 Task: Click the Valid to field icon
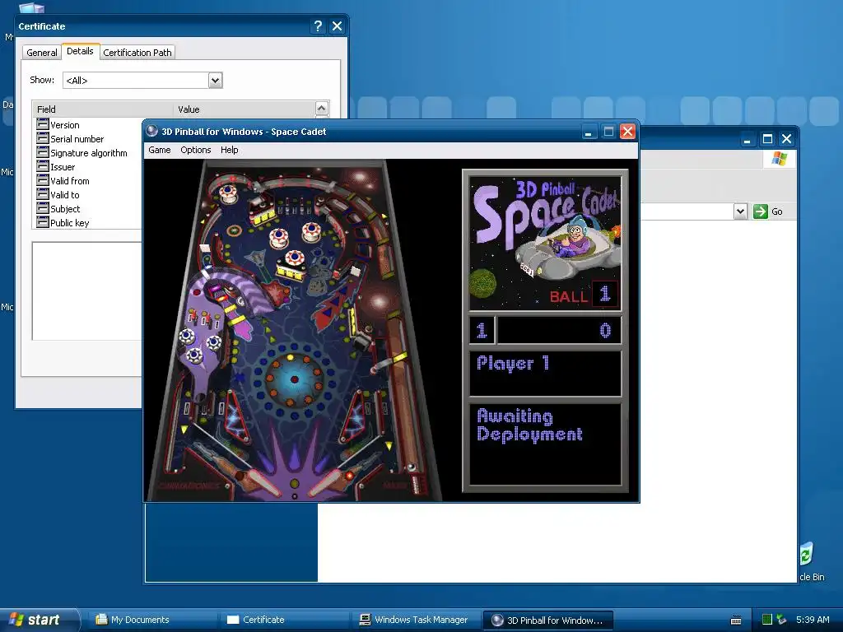[43, 194]
